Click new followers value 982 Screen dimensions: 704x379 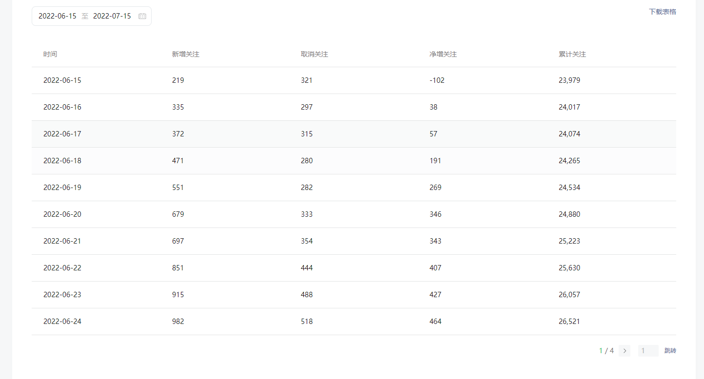178,322
